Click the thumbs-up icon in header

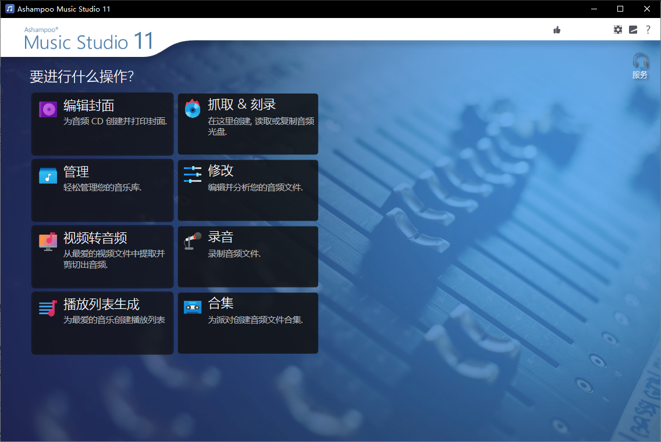(557, 30)
